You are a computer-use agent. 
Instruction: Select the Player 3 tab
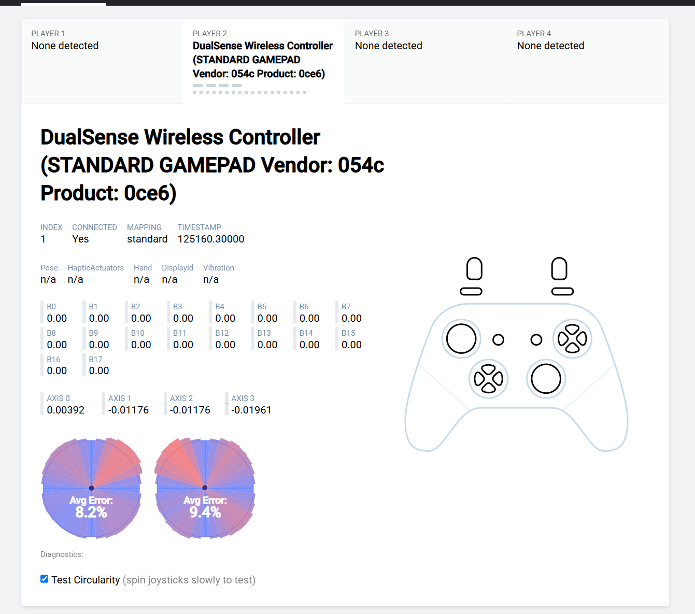(x=426, y=61)
